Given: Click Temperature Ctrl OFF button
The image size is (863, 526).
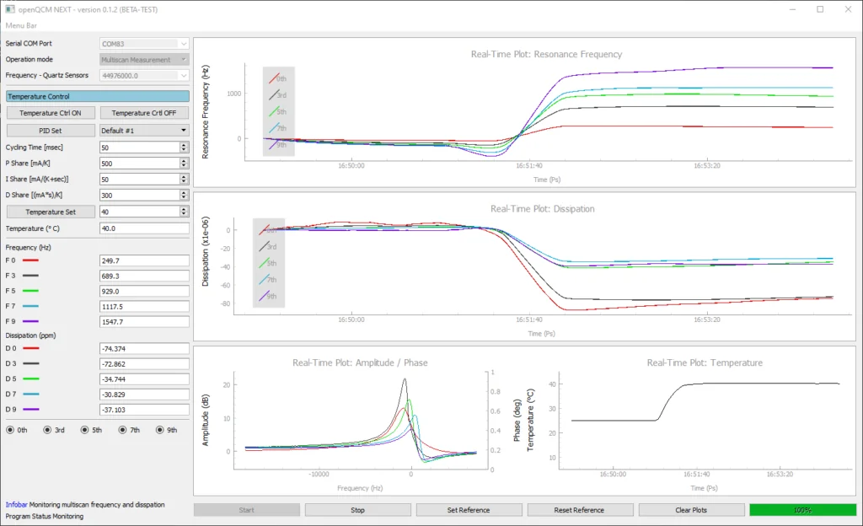Looking at the screenshot, I should coord(144,113).
